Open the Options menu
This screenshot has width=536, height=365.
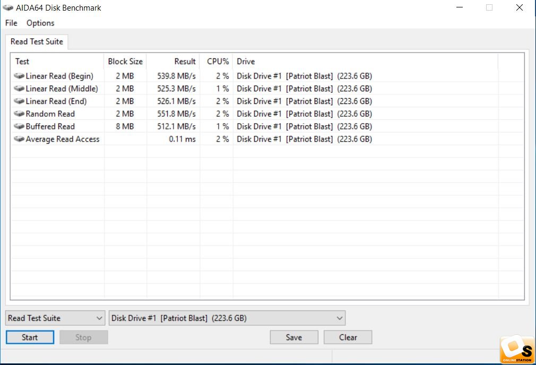(40, 23)
